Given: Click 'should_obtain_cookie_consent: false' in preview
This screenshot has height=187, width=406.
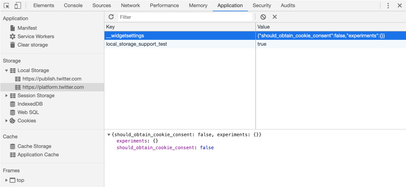Looking at the screenshot, I should [165, 148].
